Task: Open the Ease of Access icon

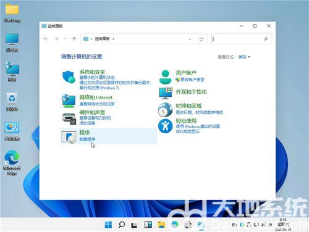Action: [x=165, y=126]
